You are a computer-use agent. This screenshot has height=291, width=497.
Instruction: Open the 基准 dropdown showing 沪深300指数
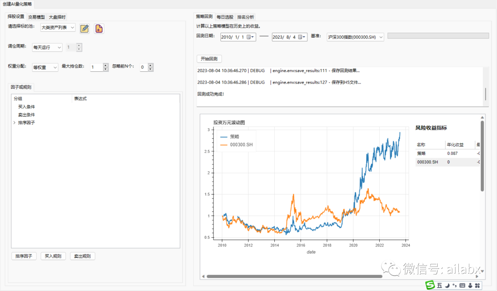click(356, 37)
